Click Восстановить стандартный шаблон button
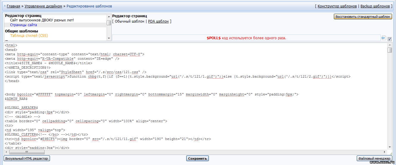The width and height of the screenshot is (396, 165). [x=363, y=17]
